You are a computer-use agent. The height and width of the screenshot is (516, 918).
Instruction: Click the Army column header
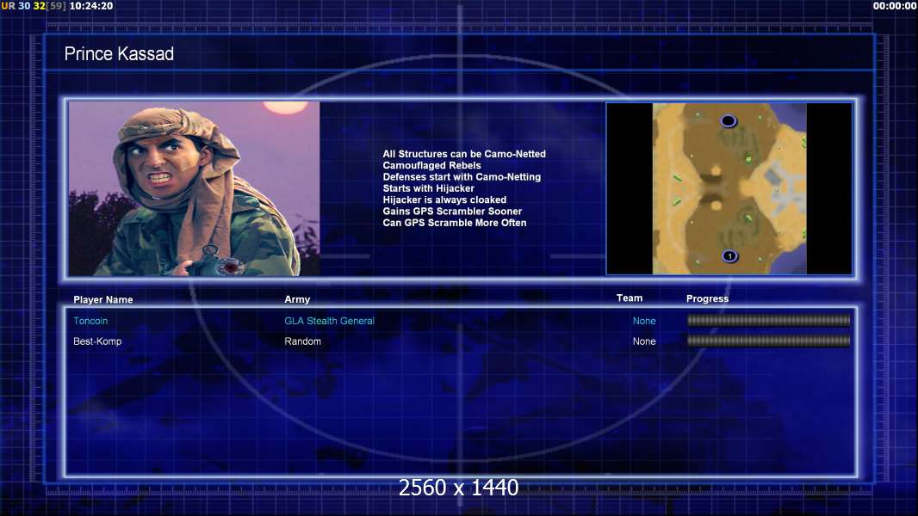[297, 299]
